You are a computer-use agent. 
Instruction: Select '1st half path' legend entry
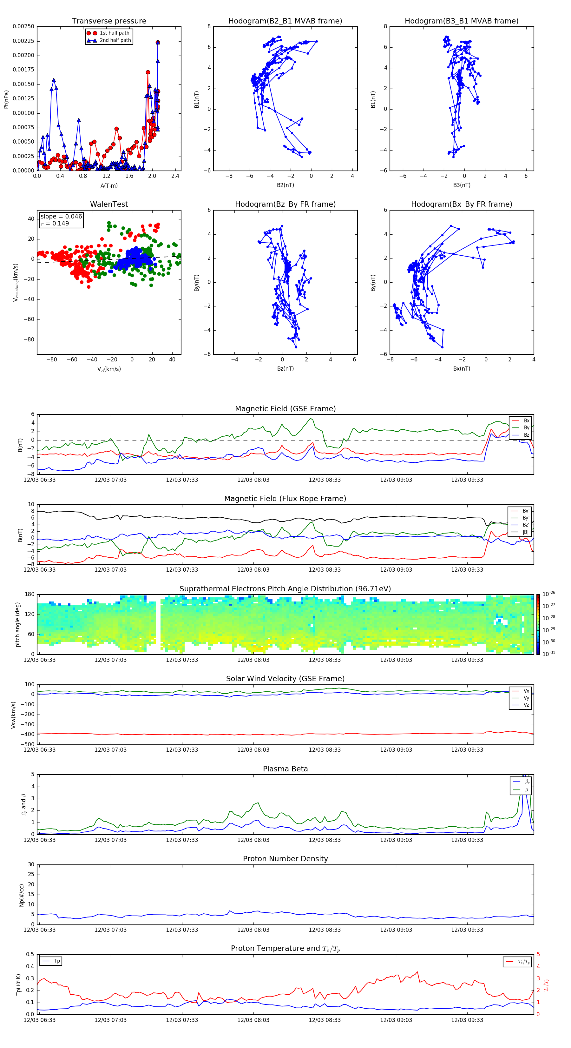(x=109, y=33)
